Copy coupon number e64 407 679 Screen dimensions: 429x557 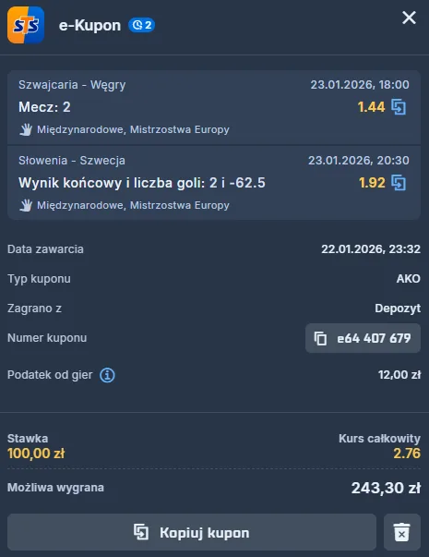[x=363, y=338]
